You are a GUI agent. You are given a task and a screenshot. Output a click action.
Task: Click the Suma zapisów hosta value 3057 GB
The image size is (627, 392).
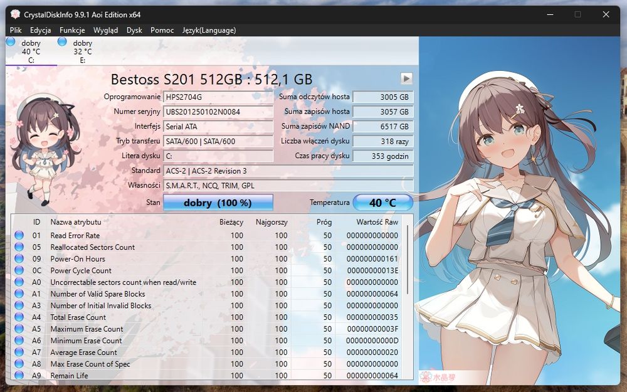382,112
